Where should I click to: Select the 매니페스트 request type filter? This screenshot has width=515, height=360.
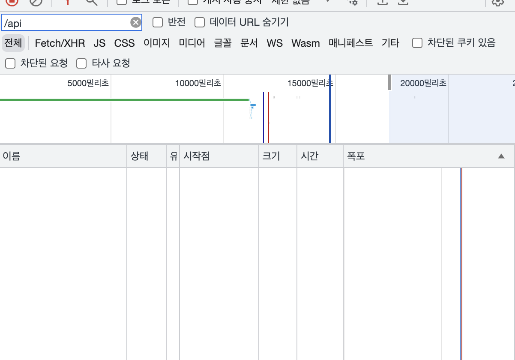[x=350, y=43]
